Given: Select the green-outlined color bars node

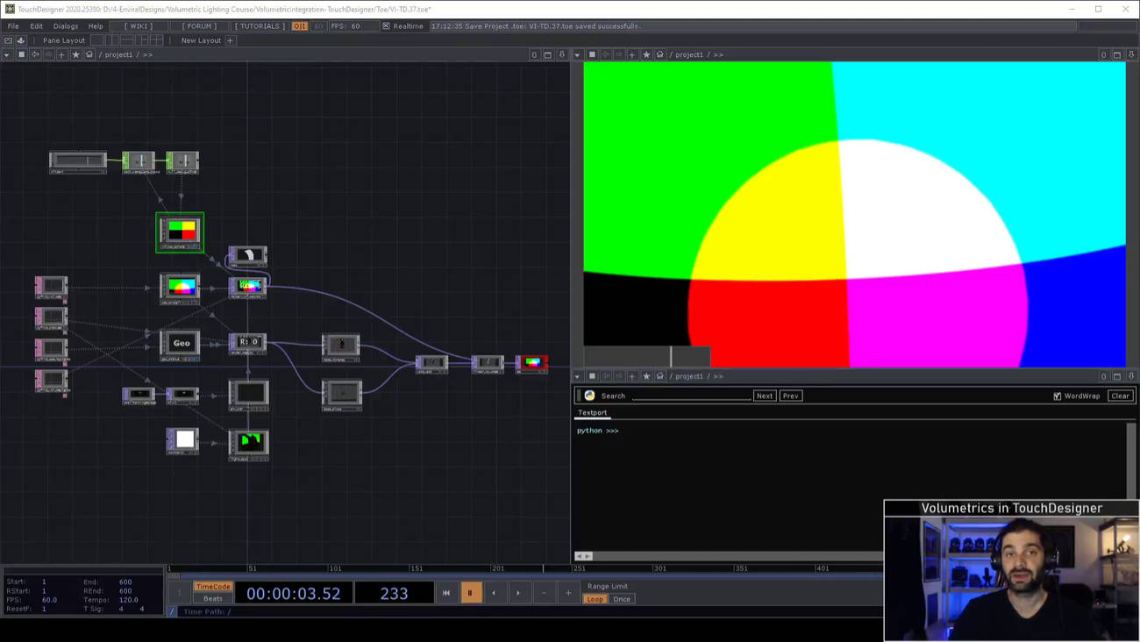Looking at the screenshot, I should point(180,232).
